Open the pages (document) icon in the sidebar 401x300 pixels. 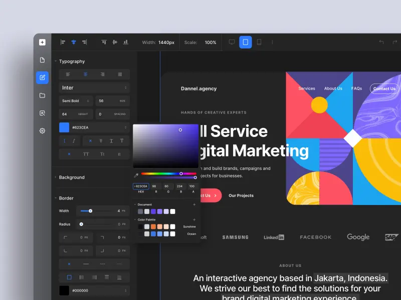pyautogui.click(x=42, y=60)
